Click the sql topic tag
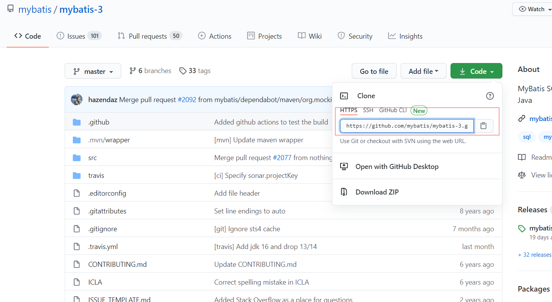 pos(527,137)
